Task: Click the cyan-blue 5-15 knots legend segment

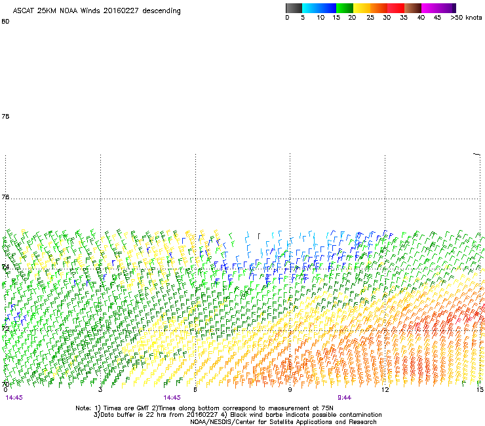Action: 319,8
